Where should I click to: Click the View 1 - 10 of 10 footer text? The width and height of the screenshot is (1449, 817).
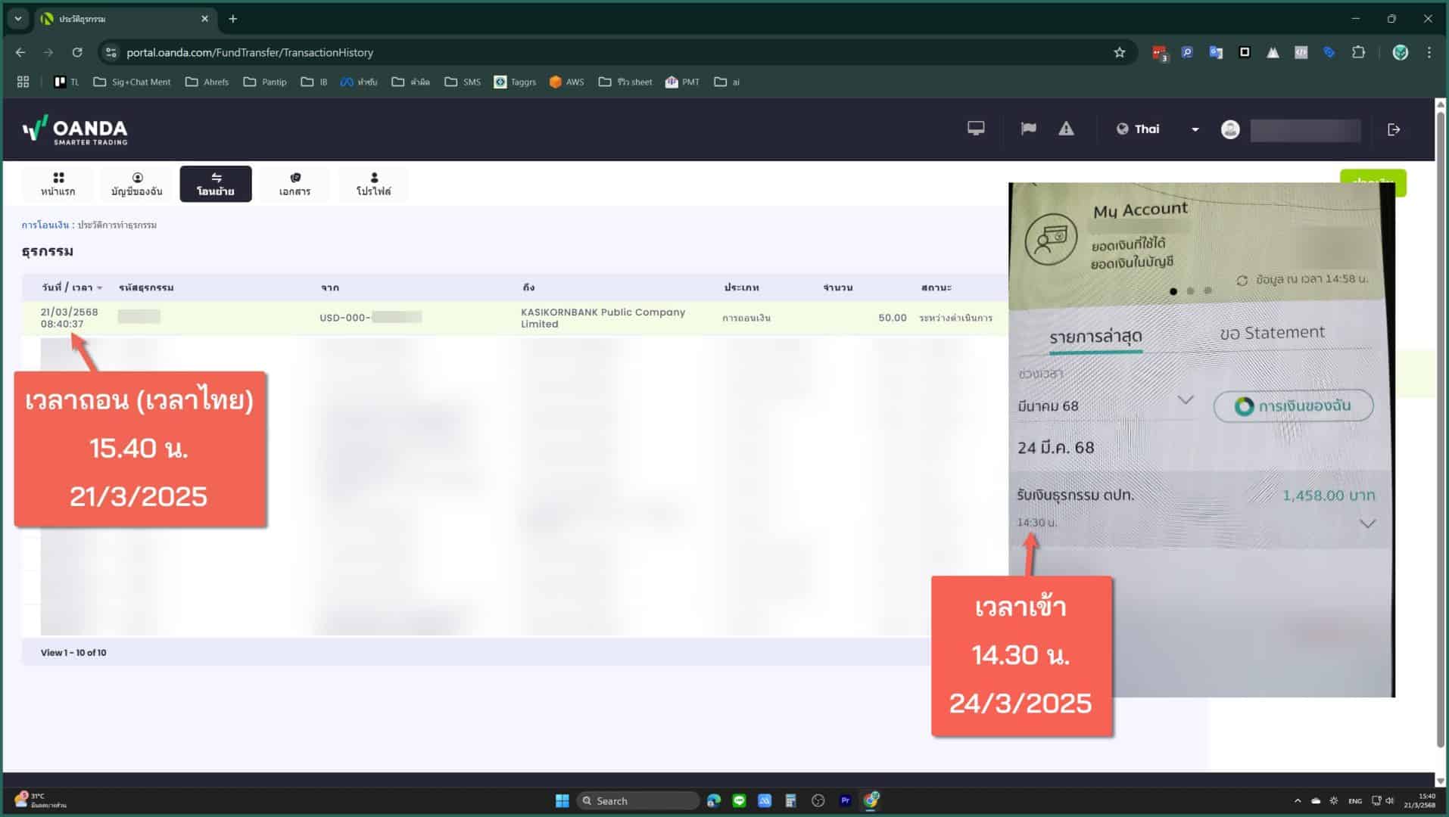tap(73, 653)
